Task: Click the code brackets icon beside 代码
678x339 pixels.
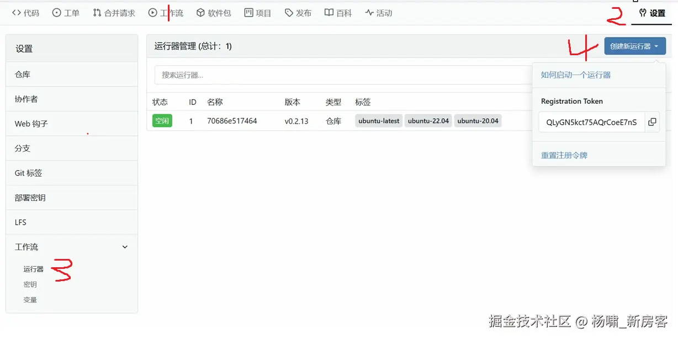Action: 17,13
